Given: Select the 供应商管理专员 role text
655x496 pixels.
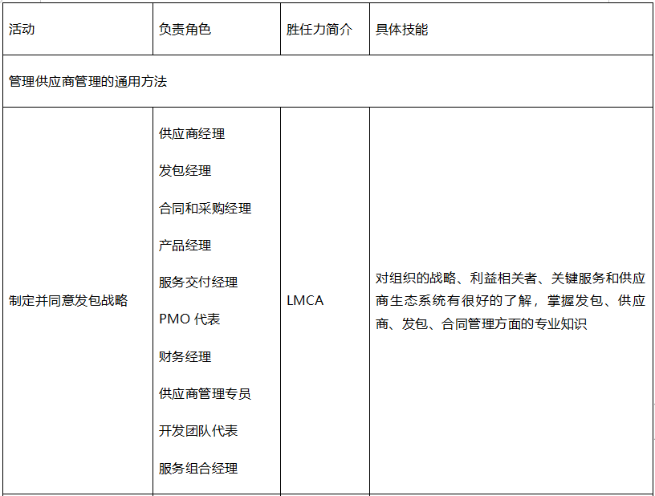Looking at the screenshot, I should click(x=205, y=394).
